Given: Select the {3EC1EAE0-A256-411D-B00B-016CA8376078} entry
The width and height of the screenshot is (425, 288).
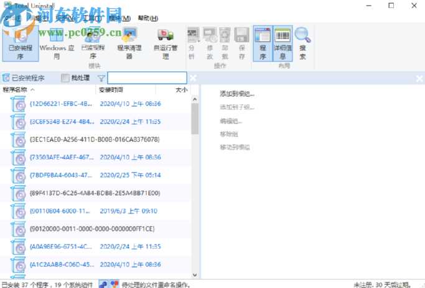Looking at the screenshot, I should coord(95,140).
